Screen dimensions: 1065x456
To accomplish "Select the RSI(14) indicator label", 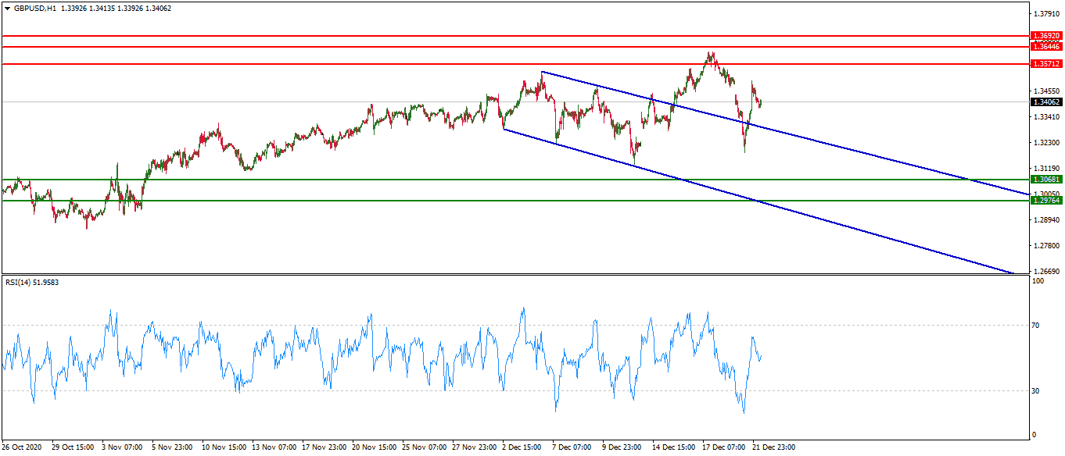I will [19, 283].
